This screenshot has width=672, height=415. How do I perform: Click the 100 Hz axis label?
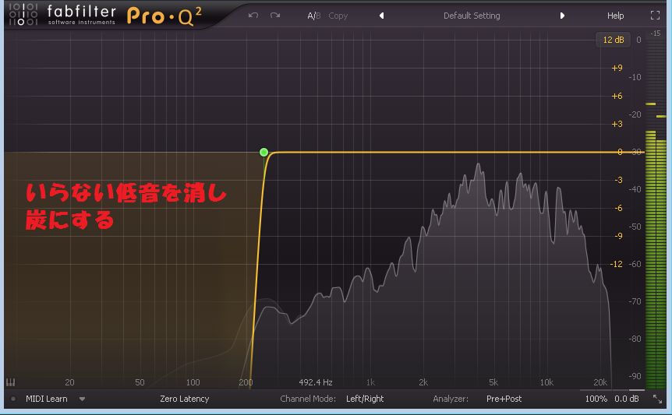click(193, 382)
